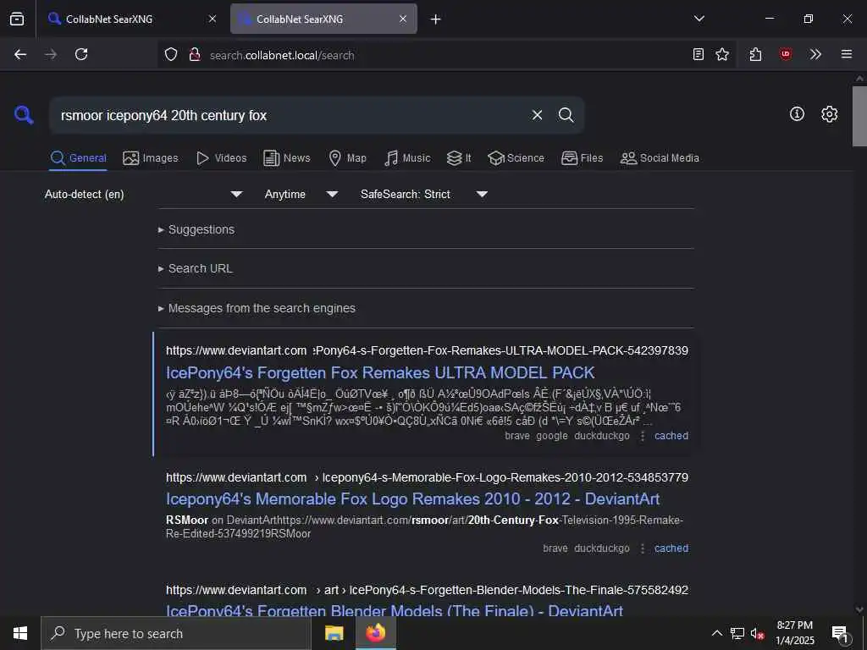Click the deviantart URL above Memorable Fox Logo
867x650 pixels.
(x=427, y=477)
